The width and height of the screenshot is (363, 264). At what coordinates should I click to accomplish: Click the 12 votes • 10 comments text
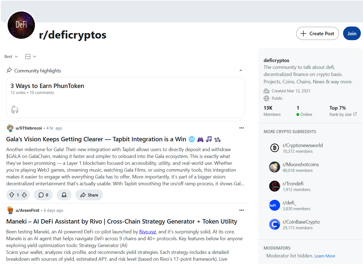[32, 93]
